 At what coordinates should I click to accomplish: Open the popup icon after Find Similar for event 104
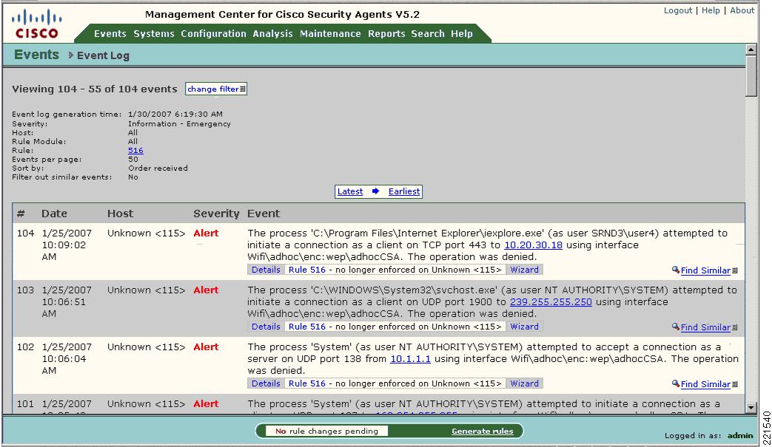735,270
